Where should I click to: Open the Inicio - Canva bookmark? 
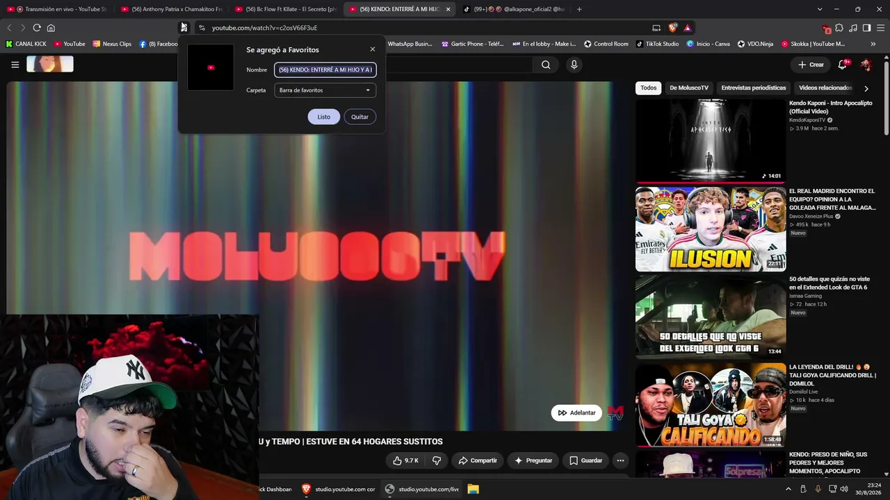tap(708, 44)
